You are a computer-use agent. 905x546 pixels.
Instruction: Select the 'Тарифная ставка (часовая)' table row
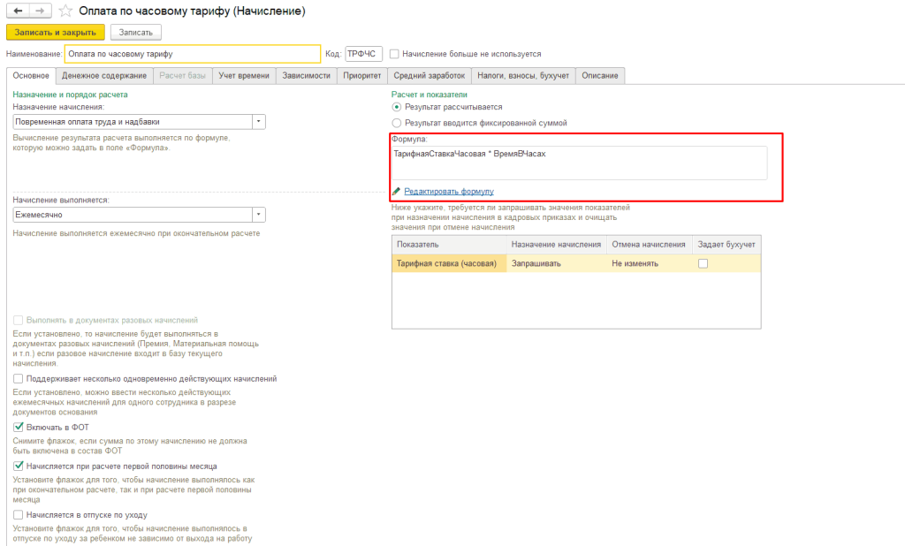(447, 263)
